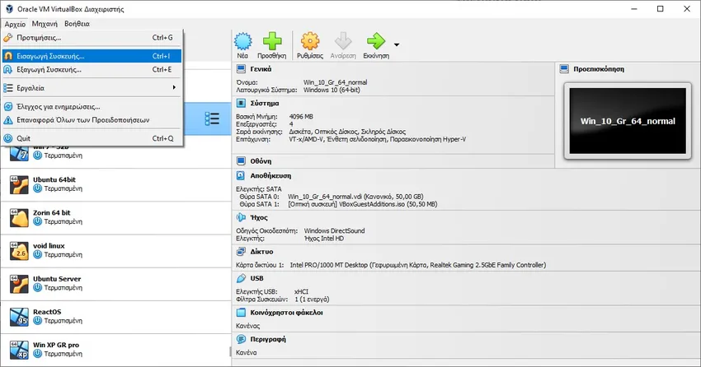Open the Ήχος section header
Viewport: 701px width, 367px height.
tap(259, 217)
